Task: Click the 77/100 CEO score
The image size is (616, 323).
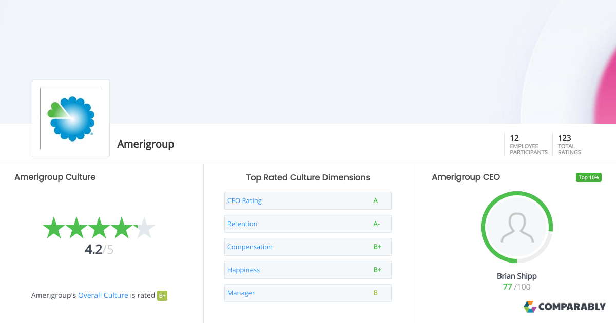Action: point(517,287)
